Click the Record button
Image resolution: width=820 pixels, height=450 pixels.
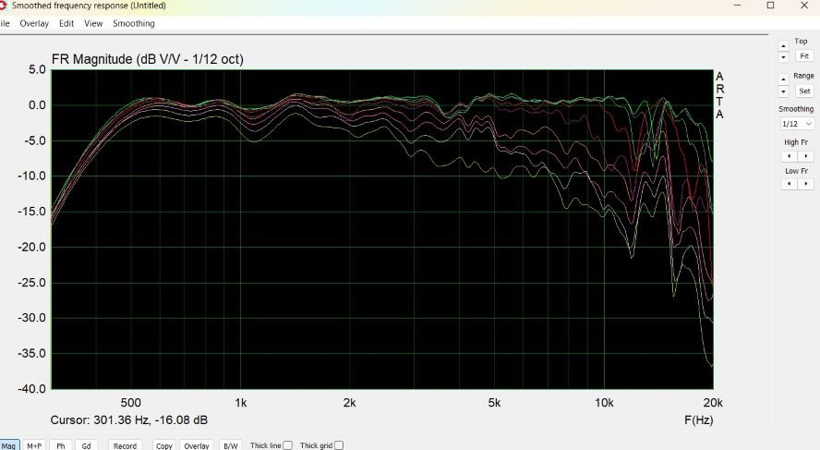[125, 445]
